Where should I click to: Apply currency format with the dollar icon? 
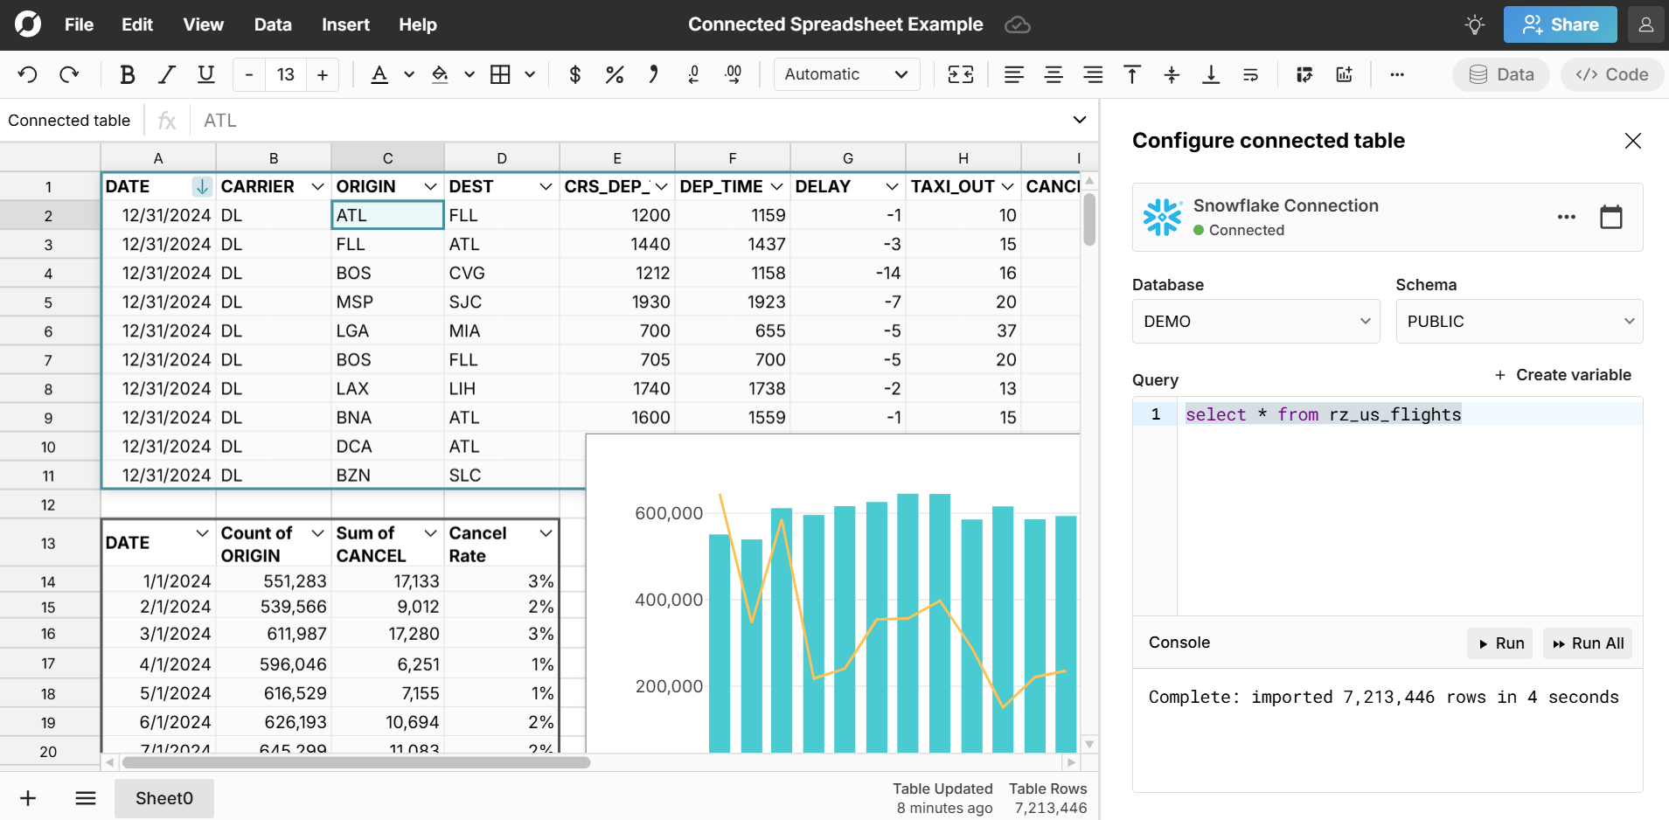coord(574,74)
